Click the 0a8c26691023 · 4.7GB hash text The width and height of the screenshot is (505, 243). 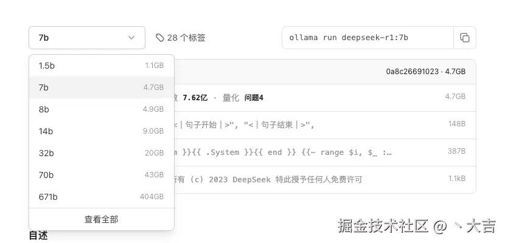tap(426, 71)
